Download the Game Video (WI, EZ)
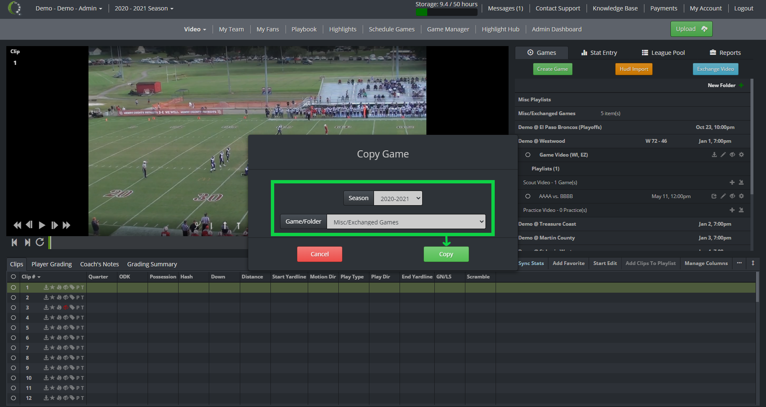Screen dimensions: 766x407 tap(714, 155)
